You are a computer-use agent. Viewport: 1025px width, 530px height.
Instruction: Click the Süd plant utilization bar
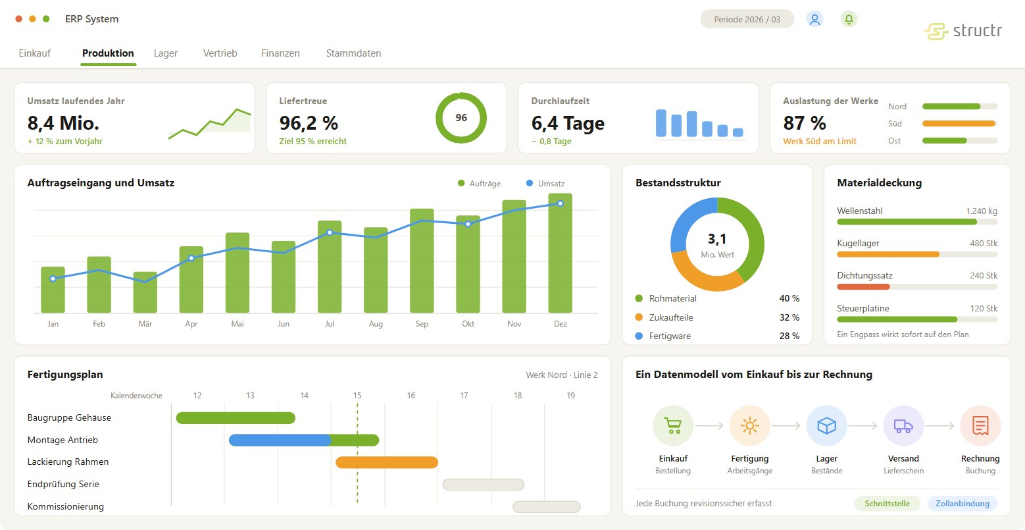pos(959,123)
